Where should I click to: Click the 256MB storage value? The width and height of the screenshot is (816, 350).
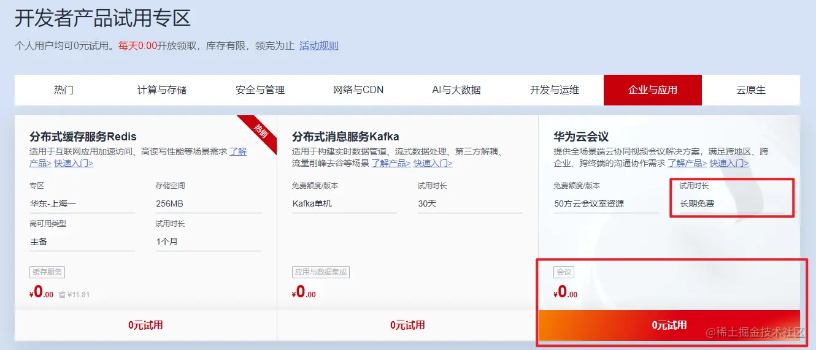coord(169,204)
